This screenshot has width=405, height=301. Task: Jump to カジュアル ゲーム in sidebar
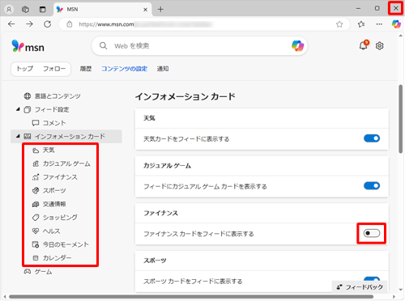pos(62,163)
